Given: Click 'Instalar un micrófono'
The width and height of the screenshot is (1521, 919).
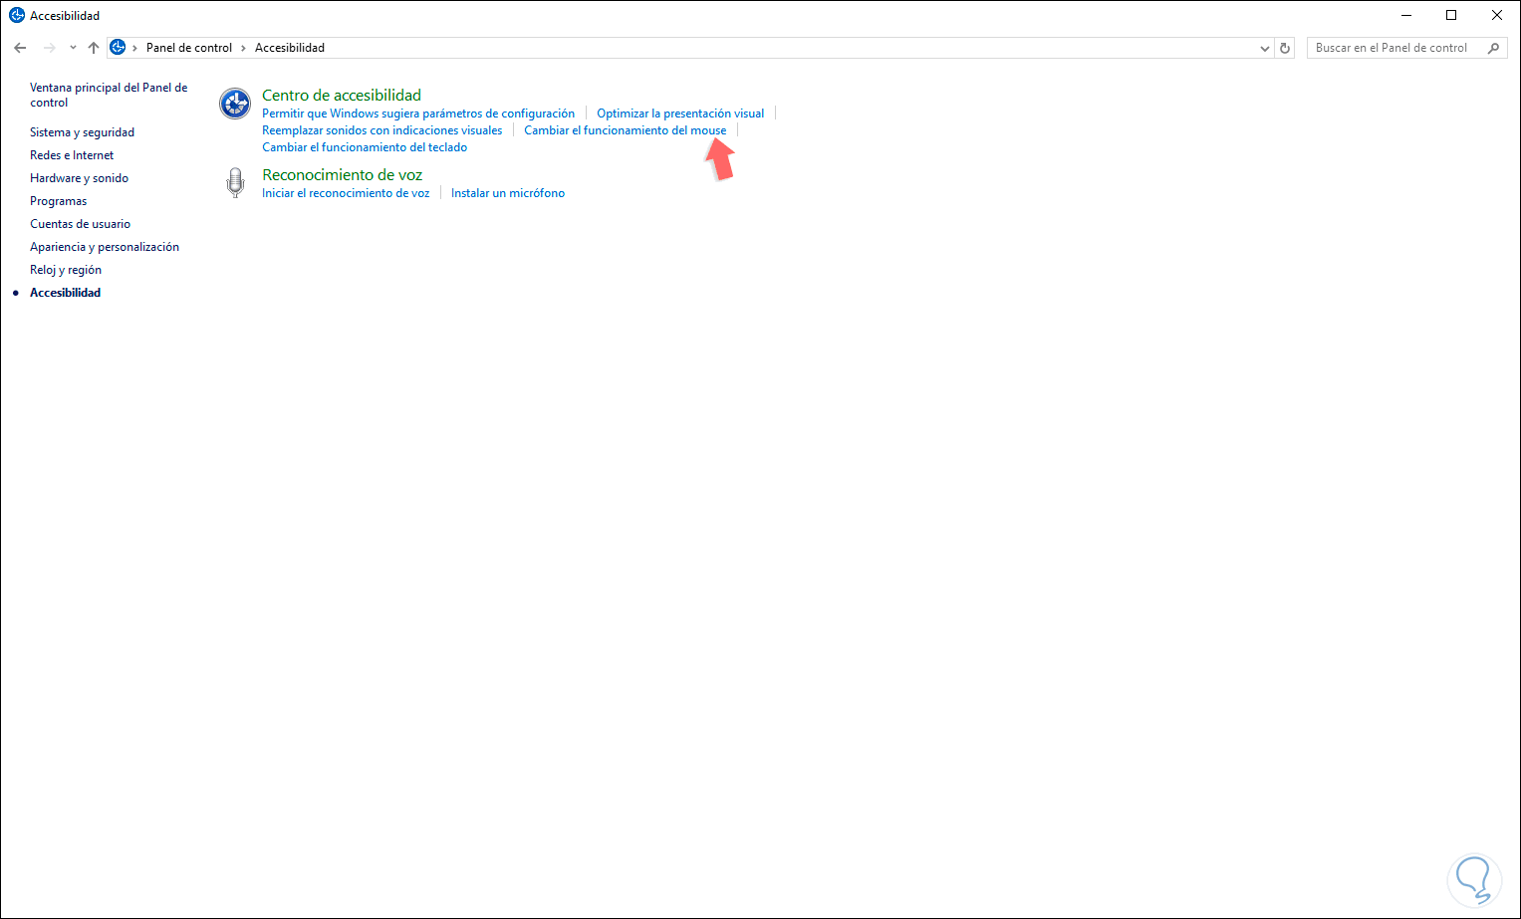Looking at the screenshot, I should click(x=508, y=193).
